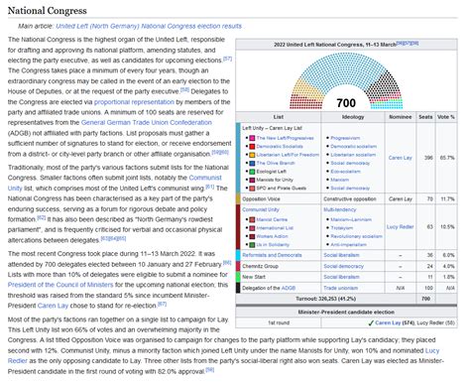470x383 pixels.
Task: Open Marxist Centre faction link
Action: 272,219
